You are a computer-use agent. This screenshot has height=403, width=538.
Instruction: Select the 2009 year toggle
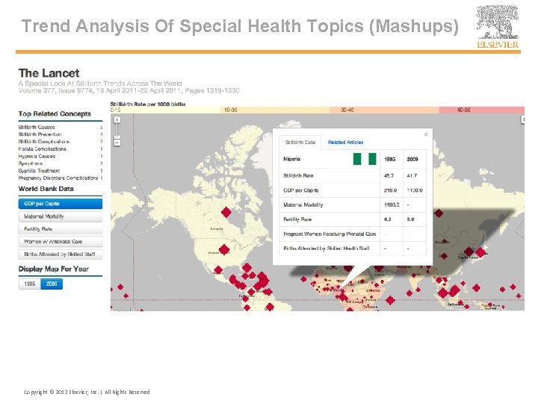coord(52,284)
